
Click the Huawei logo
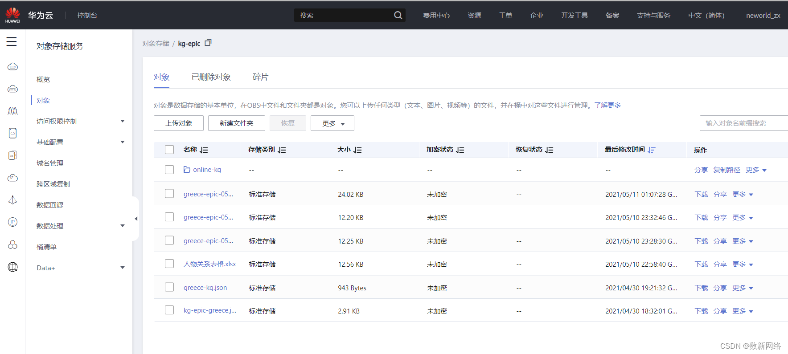pyautogui.click(x=12, y=15)
